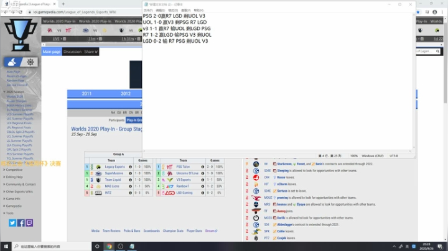Screen dimensions: 448x251
Task: Click the info icon beside Legacy Esports
Action: [x=130, y=167]
